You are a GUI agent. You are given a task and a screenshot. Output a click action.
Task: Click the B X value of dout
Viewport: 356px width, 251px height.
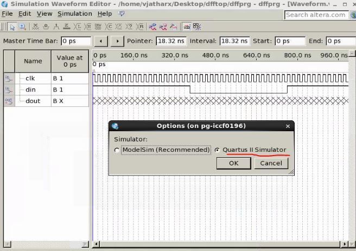tap(58, 101)
